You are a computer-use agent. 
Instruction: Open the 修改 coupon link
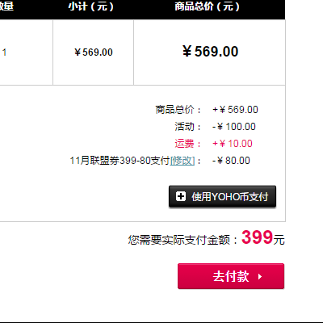[182, 161]
